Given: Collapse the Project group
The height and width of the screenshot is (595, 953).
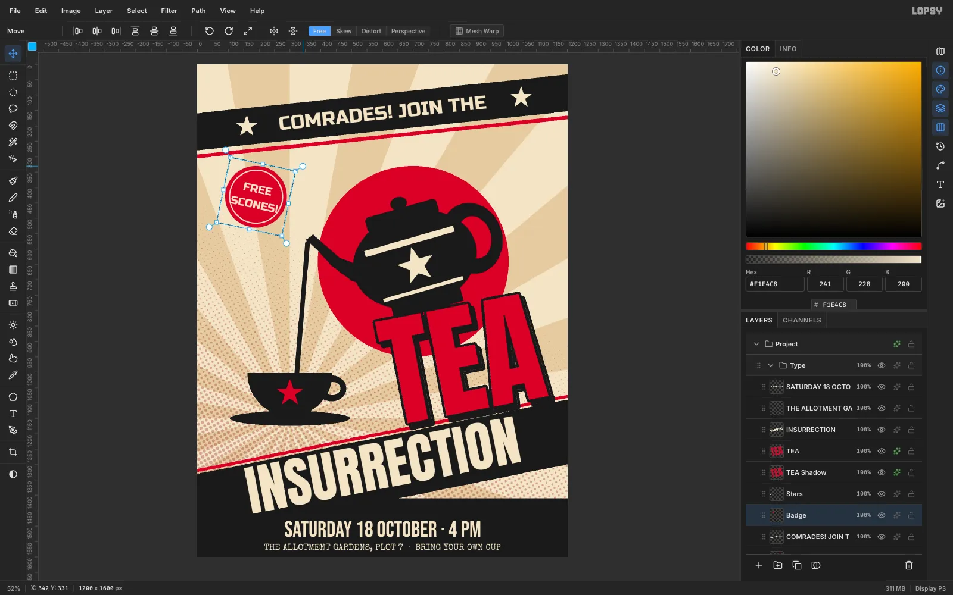Looking at the screenshot, I should (756, 344).
